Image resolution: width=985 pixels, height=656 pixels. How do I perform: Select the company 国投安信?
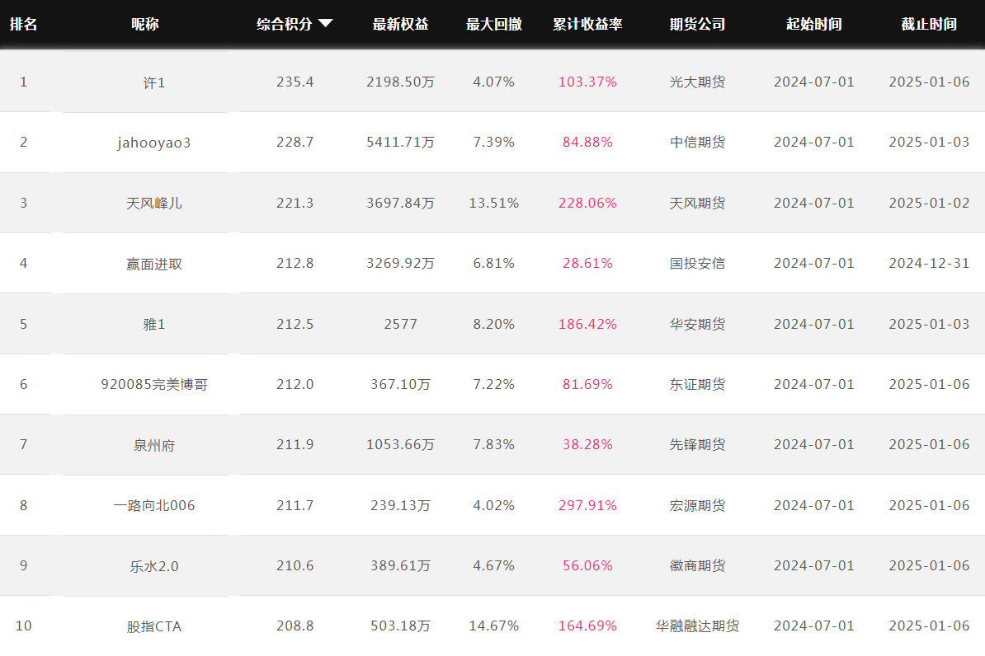click(697, 263)
